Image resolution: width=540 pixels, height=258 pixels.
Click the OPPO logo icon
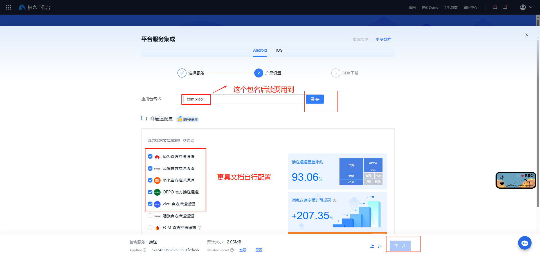click(x=157, y=192)
